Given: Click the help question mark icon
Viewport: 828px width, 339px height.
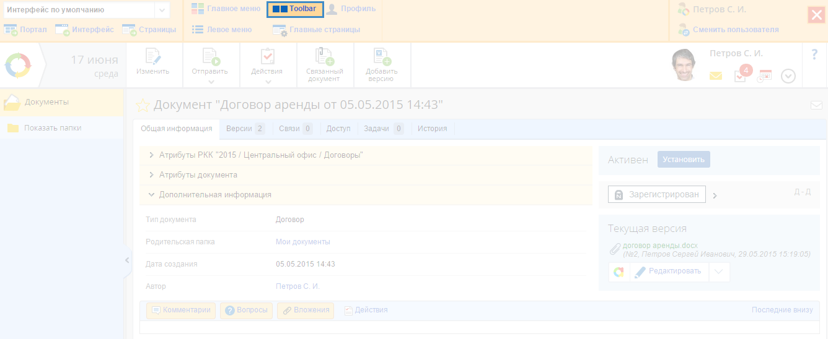Looking at the screenshot, I should (814, 54).
